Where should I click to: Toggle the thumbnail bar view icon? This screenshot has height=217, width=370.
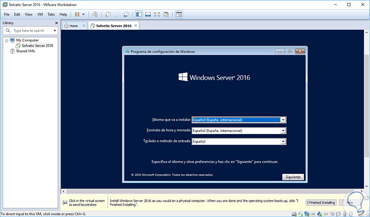(x=148, y=14)
